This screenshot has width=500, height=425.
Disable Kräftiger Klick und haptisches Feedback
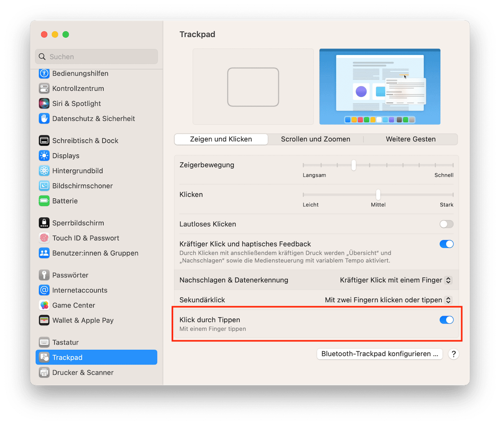coord(446,244)
